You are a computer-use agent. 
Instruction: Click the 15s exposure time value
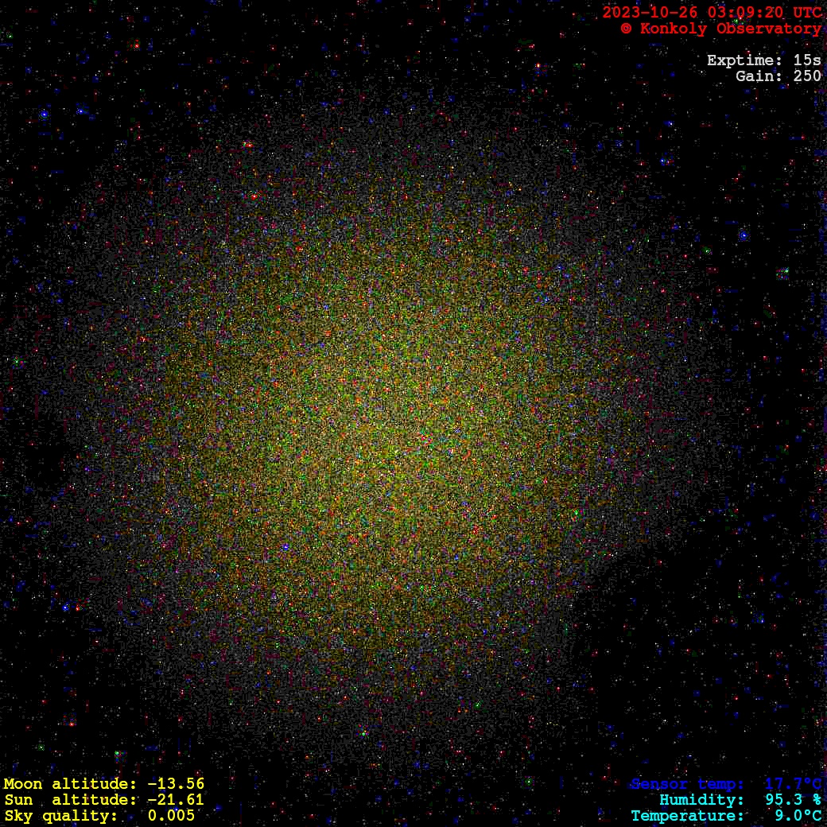(807, 60)
